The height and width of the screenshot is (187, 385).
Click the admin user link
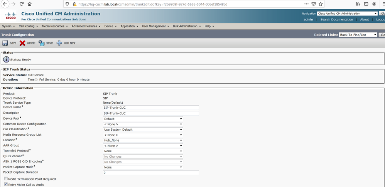pyautogui.click(x=308, y=19)
